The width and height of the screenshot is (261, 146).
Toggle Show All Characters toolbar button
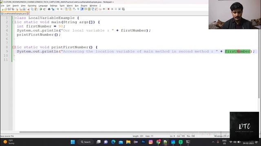78,9
